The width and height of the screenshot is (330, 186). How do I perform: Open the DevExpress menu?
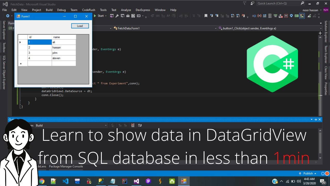143,10
